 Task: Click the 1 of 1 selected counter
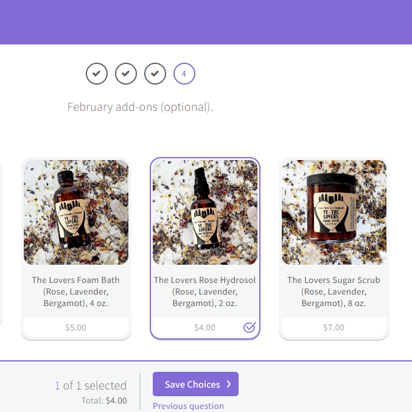[91, 385]
